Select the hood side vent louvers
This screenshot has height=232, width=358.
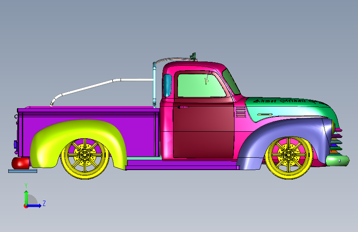(x=240, y=113)
